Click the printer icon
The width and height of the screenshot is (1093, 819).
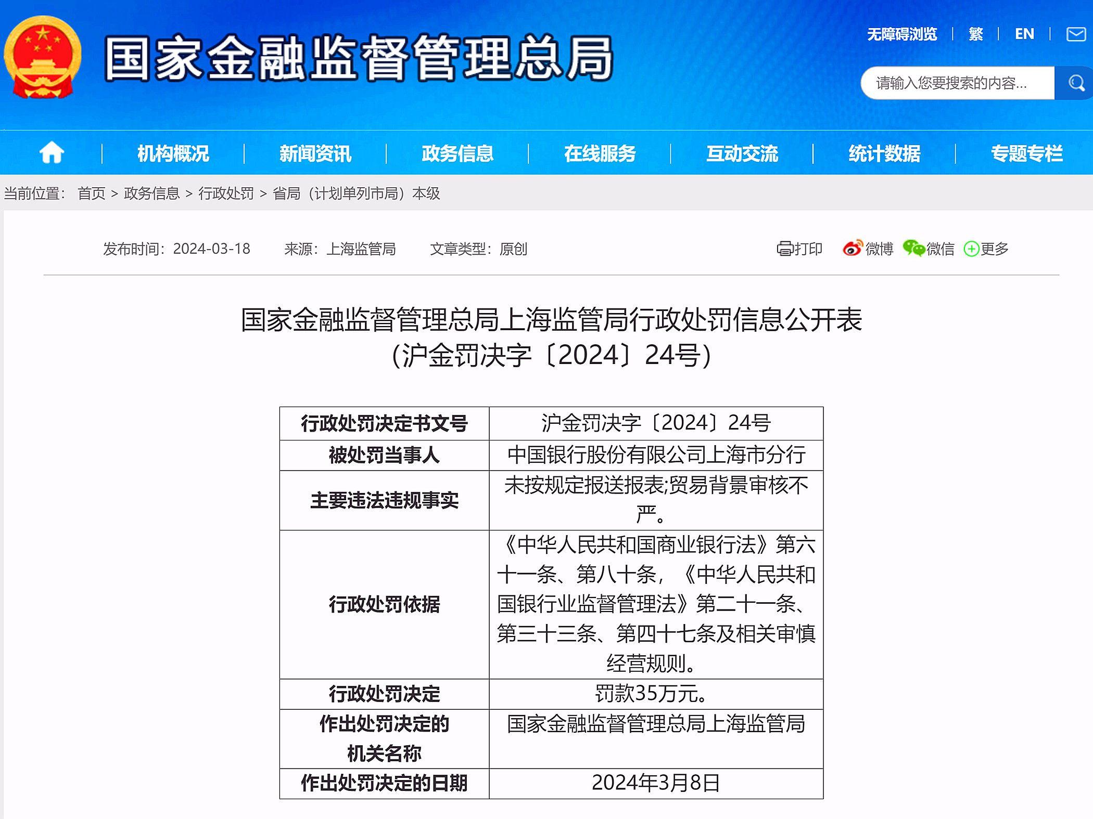[x=784, y=249]
